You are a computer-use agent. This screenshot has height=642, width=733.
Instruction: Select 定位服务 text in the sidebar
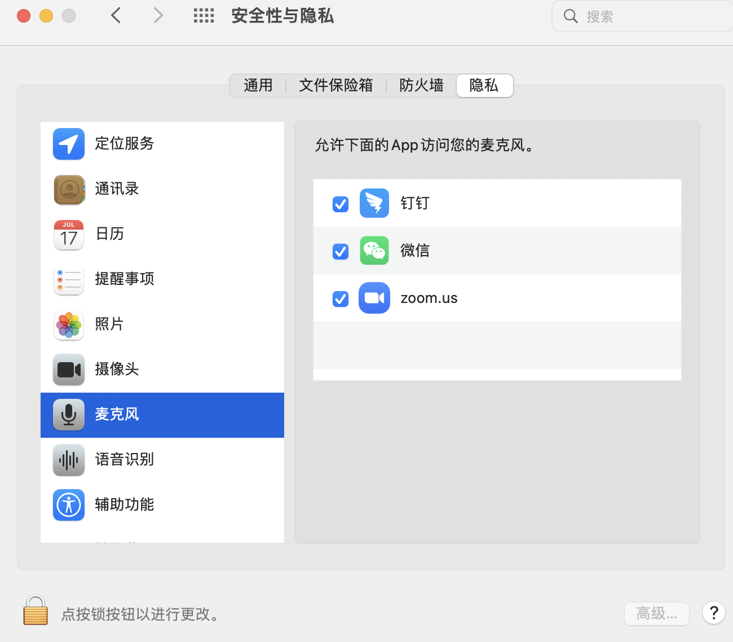coord(125,143)
